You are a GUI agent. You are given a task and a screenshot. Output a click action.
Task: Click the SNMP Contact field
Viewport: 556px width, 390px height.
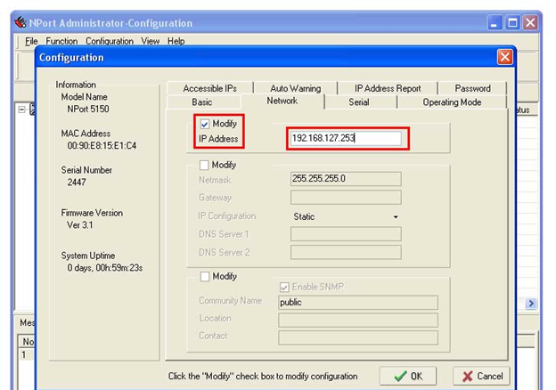[x=358, y=337]
